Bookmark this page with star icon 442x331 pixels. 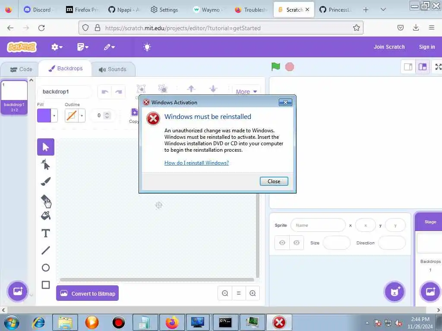pos(356,28)
